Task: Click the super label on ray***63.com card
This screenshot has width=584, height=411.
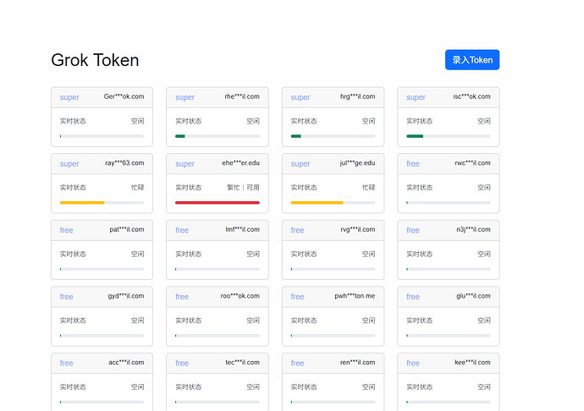Action: 69,164
